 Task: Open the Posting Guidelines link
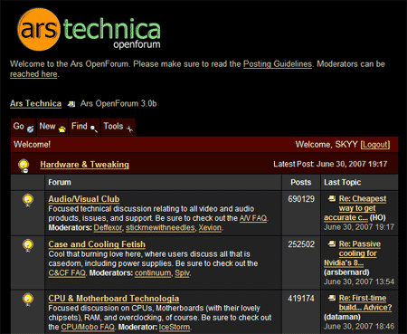278,64
